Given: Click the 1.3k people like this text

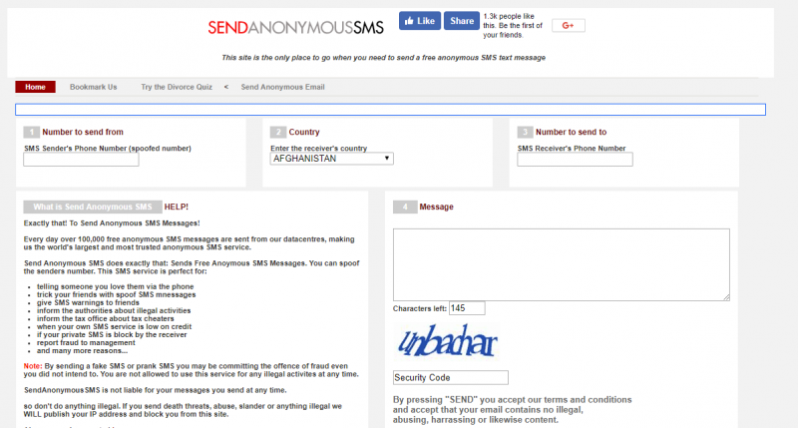Looking at the screenshot, I should (x=513, y=26).
